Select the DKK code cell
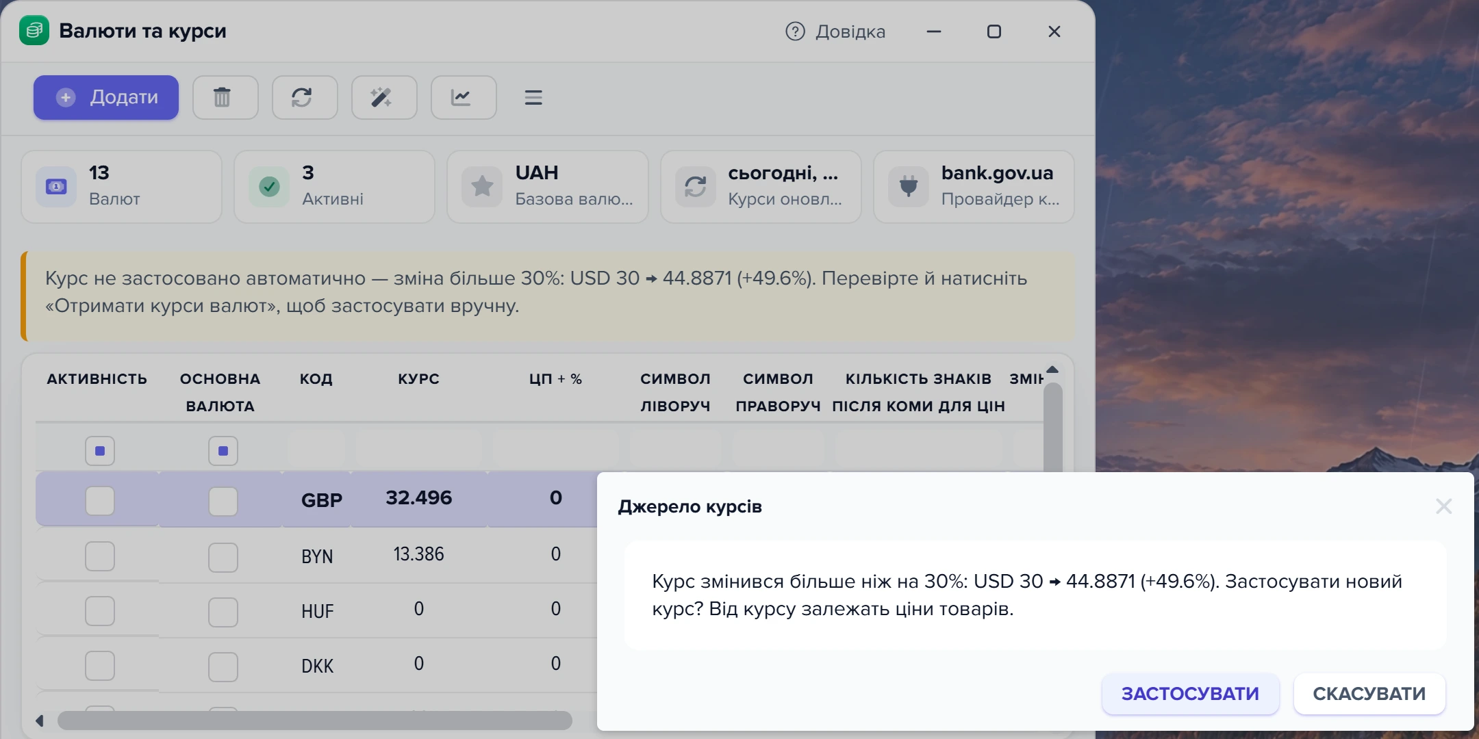 click(317, 666)
